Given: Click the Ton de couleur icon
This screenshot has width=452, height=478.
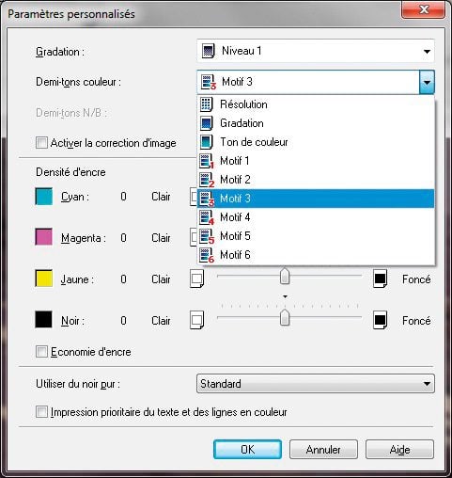Looking at the screenshot, I should 206,142.
